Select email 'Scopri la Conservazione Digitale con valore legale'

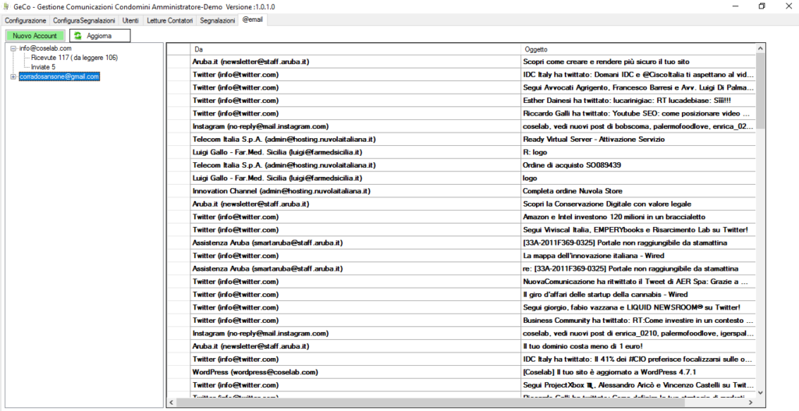638,204
